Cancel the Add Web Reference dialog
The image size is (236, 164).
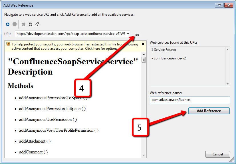point(217,154)
